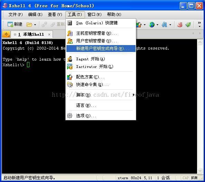205x182 pixels.
Task: Click the 5,11 cursor position status
Action: click(x=148, y=178)
